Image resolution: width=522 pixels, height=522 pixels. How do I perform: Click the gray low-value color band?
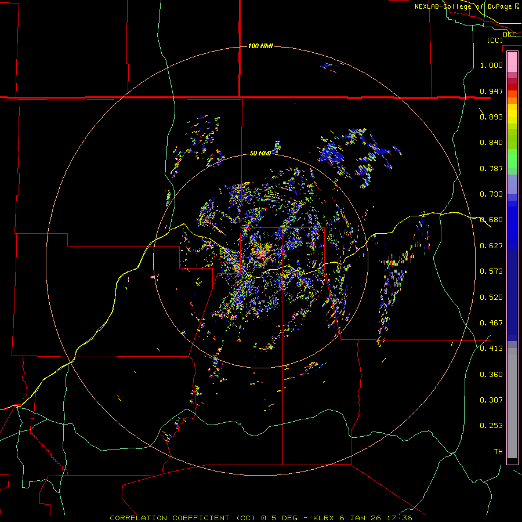512,403
